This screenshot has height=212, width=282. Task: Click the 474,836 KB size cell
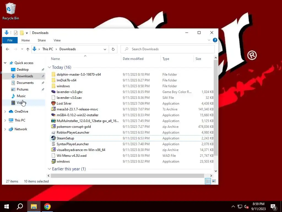click(206, 126)
